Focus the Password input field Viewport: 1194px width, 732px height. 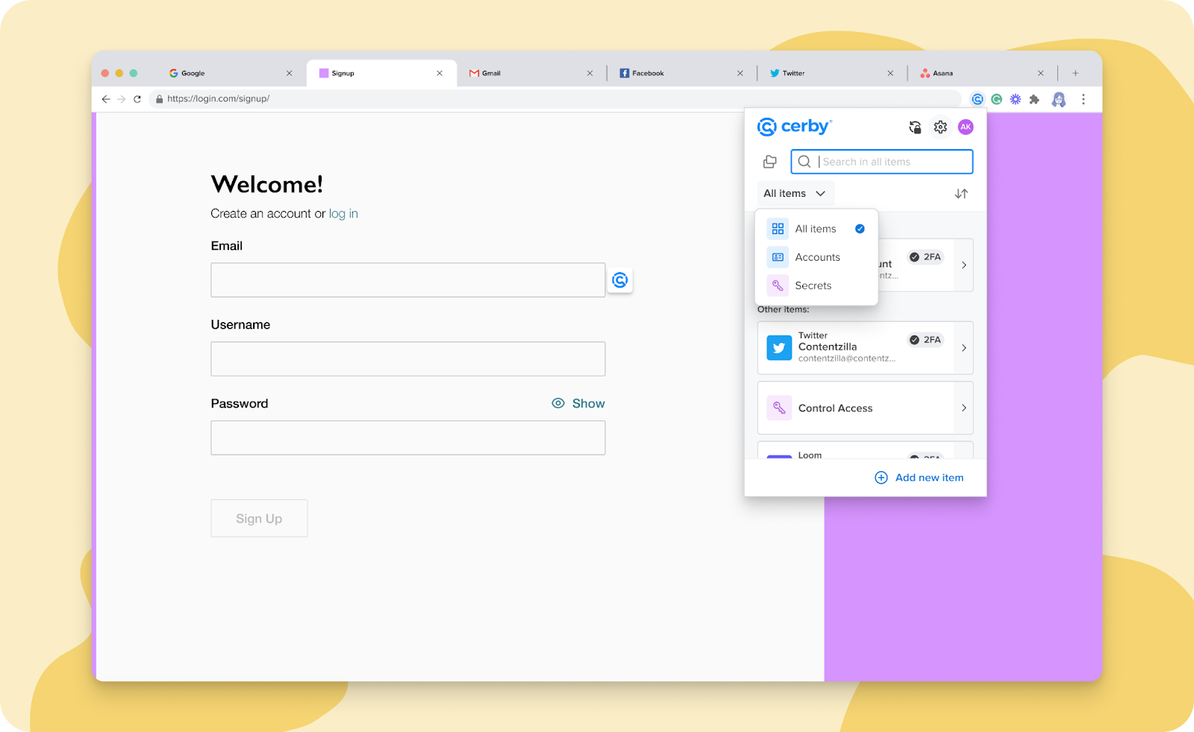tap(408, 438)
